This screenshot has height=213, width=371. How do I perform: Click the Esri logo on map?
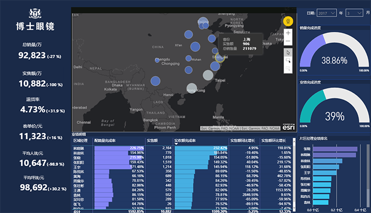click(288, 127)
